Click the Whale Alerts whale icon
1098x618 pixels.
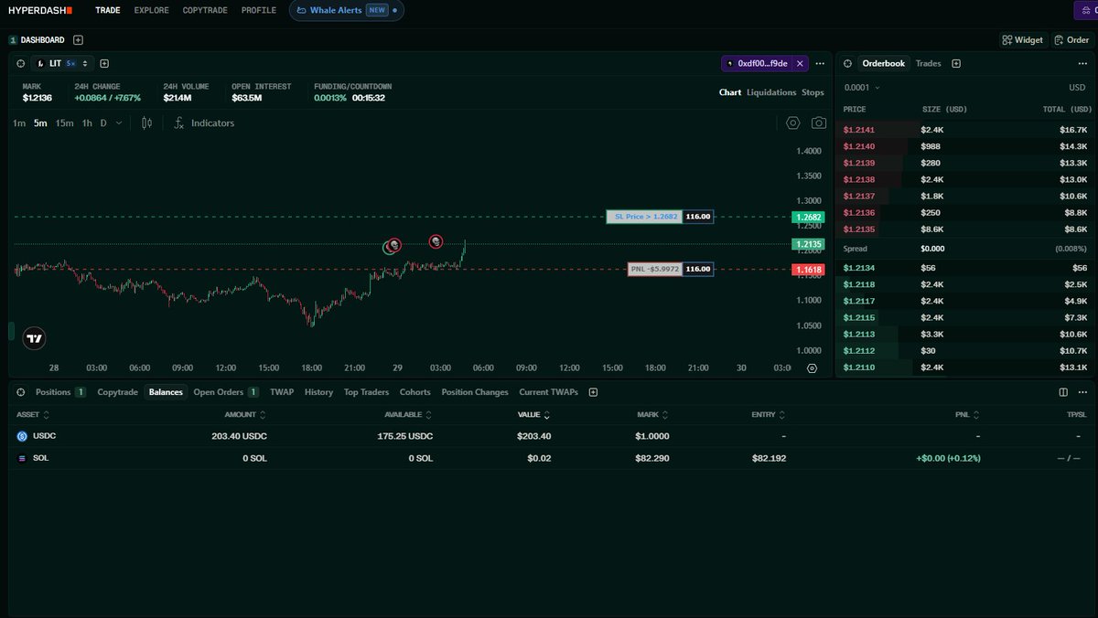click(302, 10)
